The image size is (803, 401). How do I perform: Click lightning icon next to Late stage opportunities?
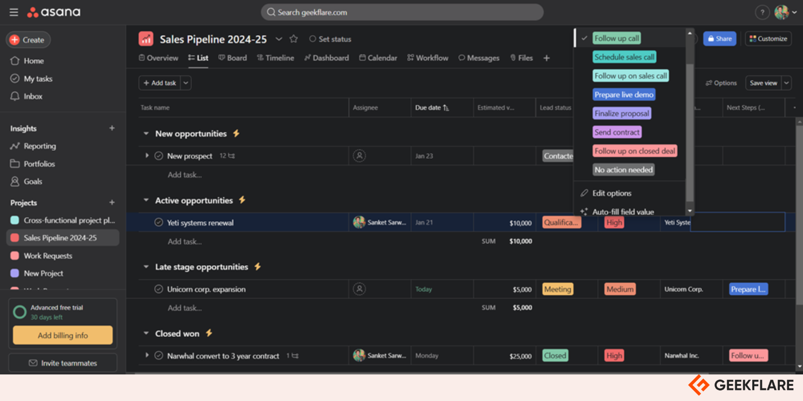(257, 267)
